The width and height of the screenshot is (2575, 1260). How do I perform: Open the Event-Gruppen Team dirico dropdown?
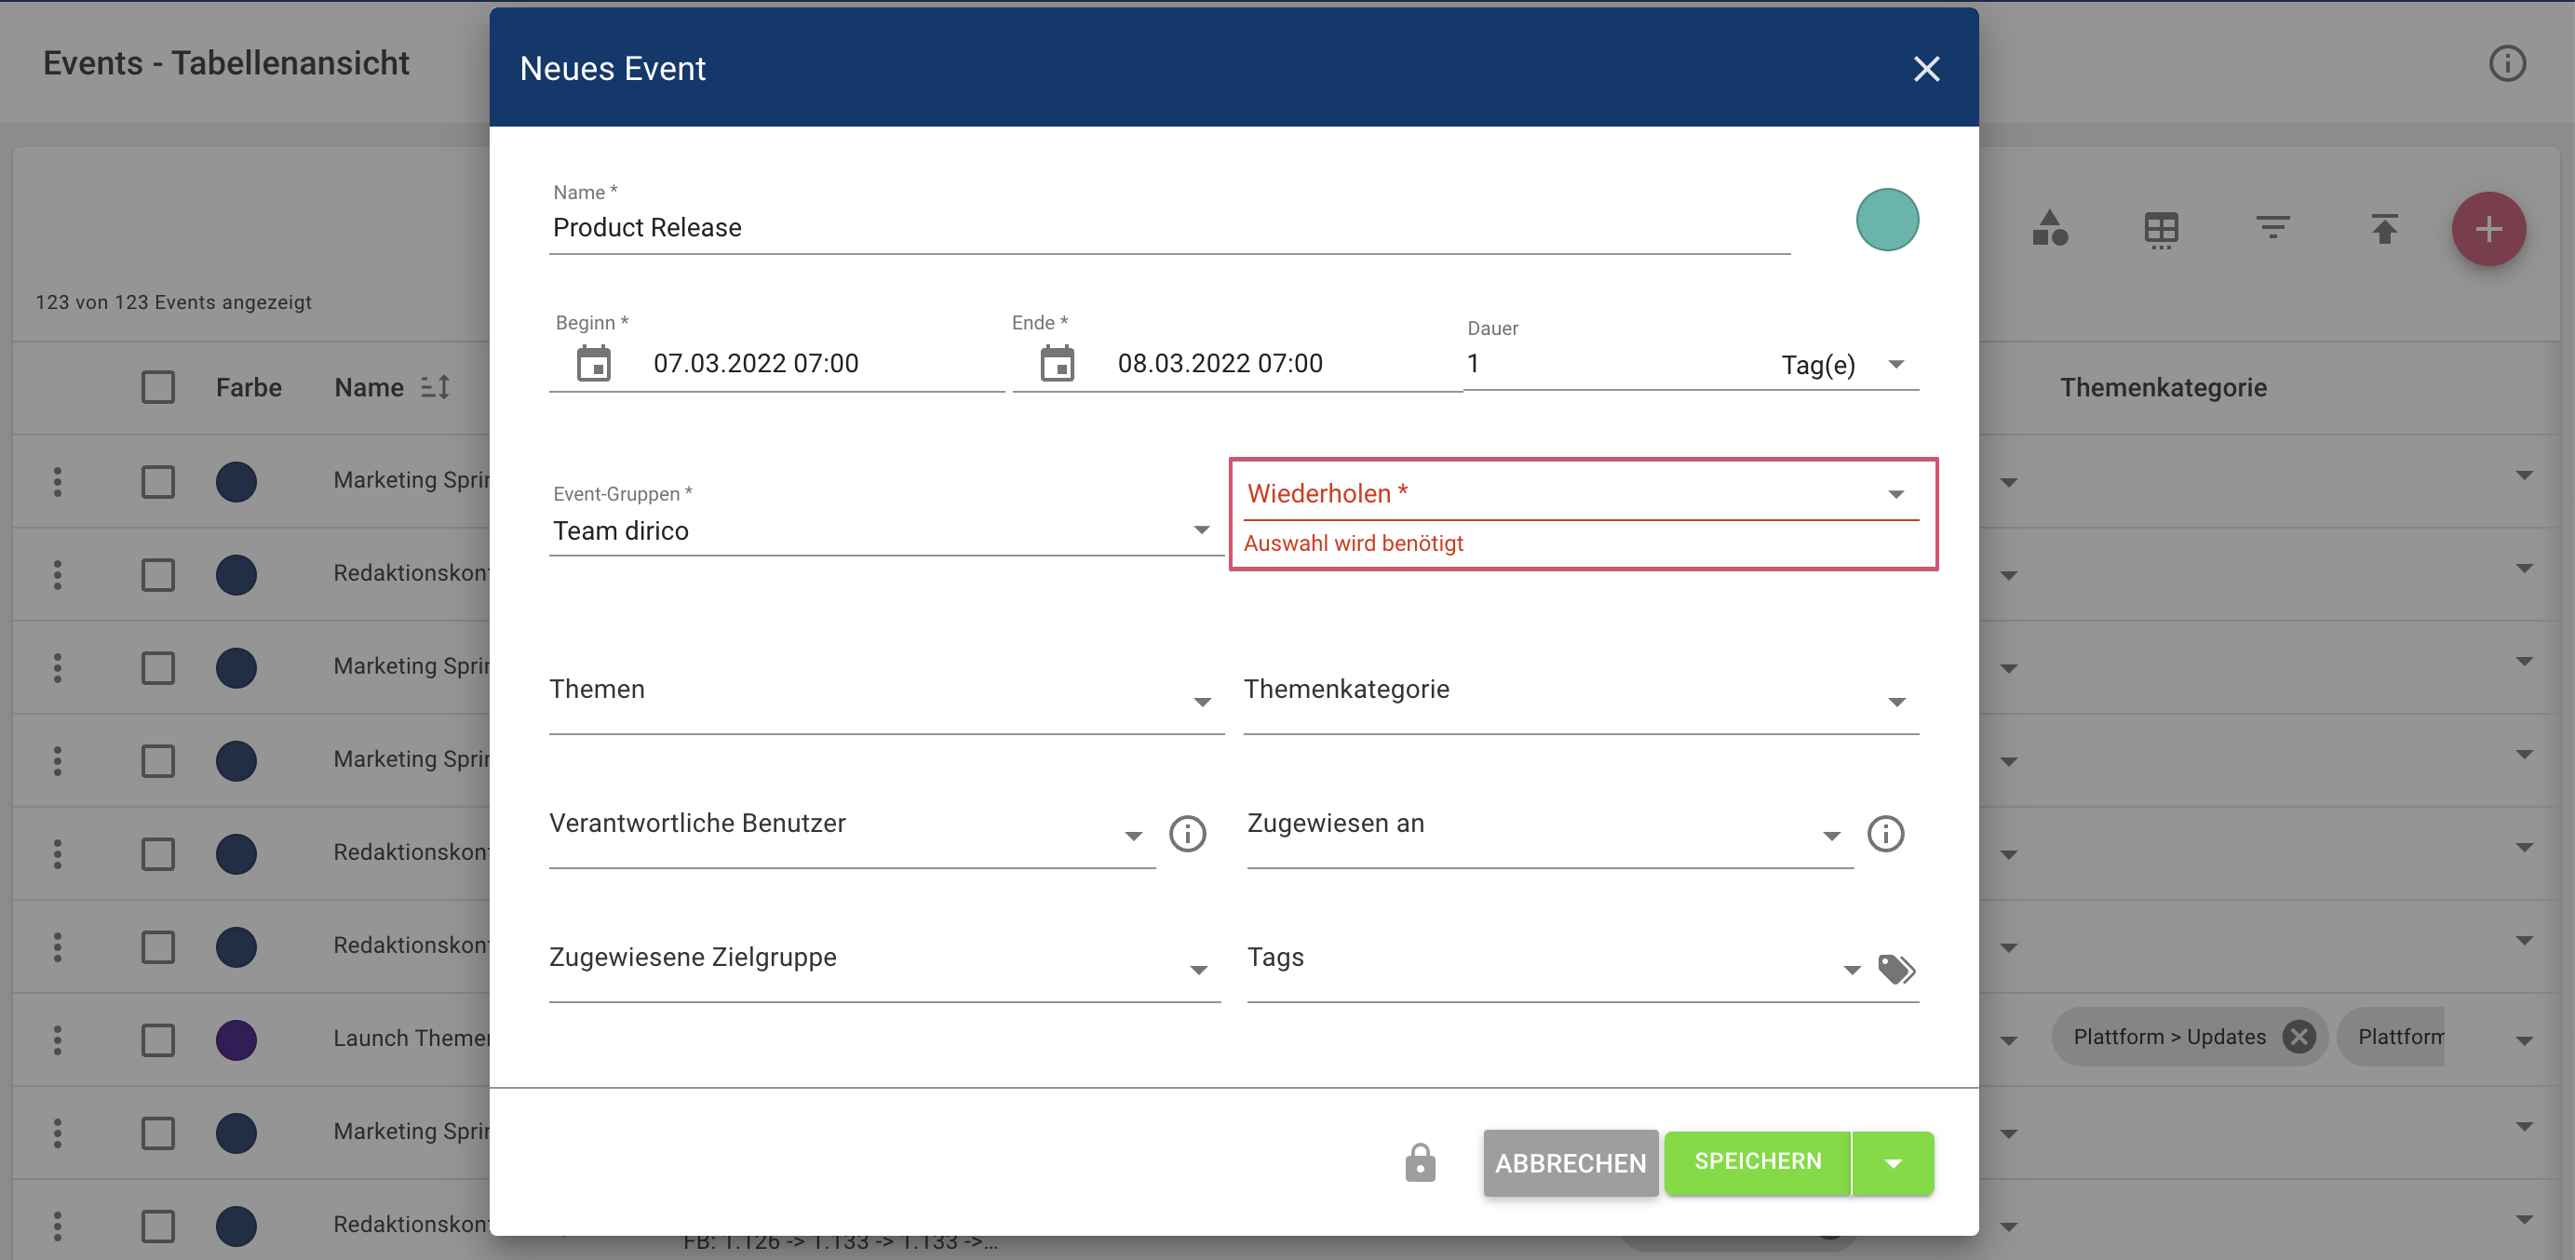pos(885,529)
